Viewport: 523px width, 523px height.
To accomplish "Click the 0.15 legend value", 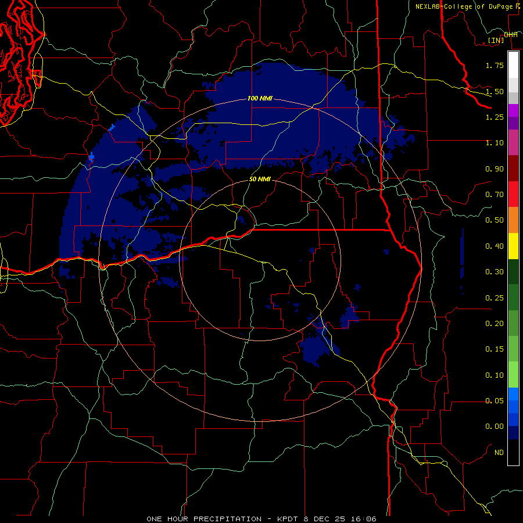I will (495, 349).
